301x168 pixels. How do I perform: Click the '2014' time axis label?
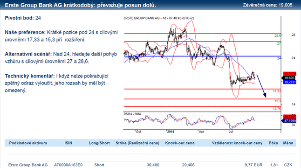[x=171, y=132]
